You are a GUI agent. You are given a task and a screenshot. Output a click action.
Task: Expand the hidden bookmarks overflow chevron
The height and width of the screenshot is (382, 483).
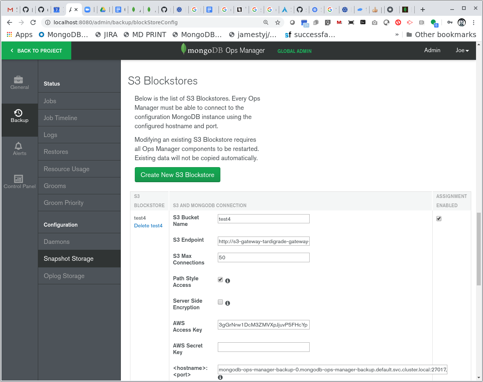[x=397, y=35]
